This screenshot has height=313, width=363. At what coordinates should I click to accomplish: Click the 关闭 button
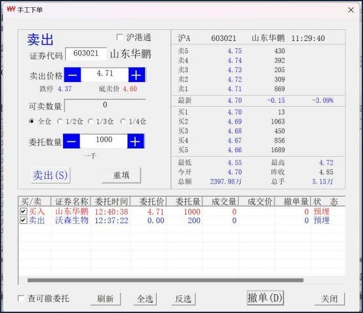click(x=329, y=299)
